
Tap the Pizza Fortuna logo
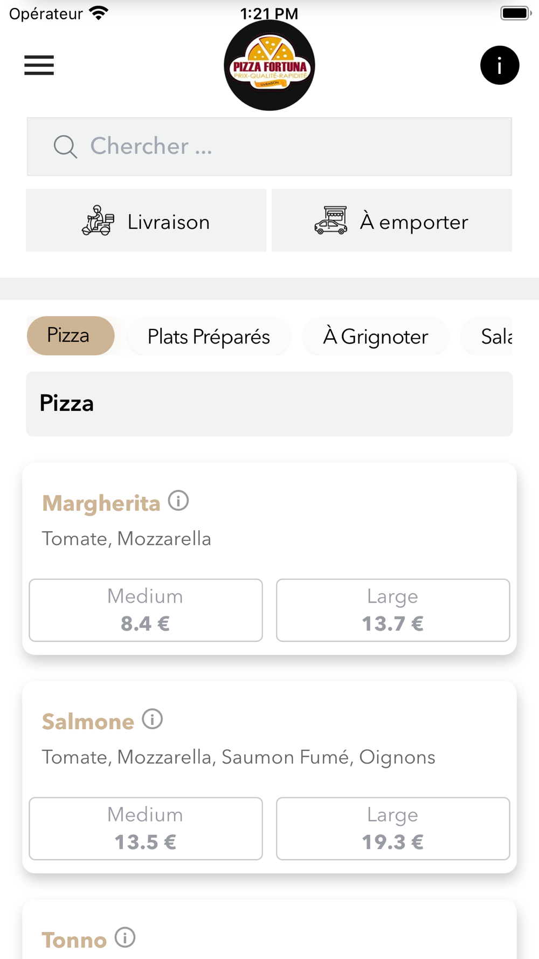pos(269,65)
